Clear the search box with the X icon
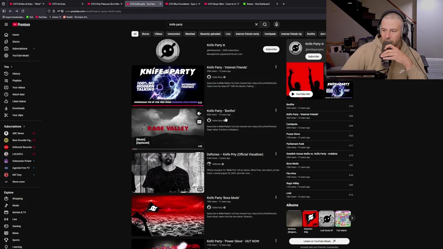This screenshot has width=443, height=249. click(256, 25)
